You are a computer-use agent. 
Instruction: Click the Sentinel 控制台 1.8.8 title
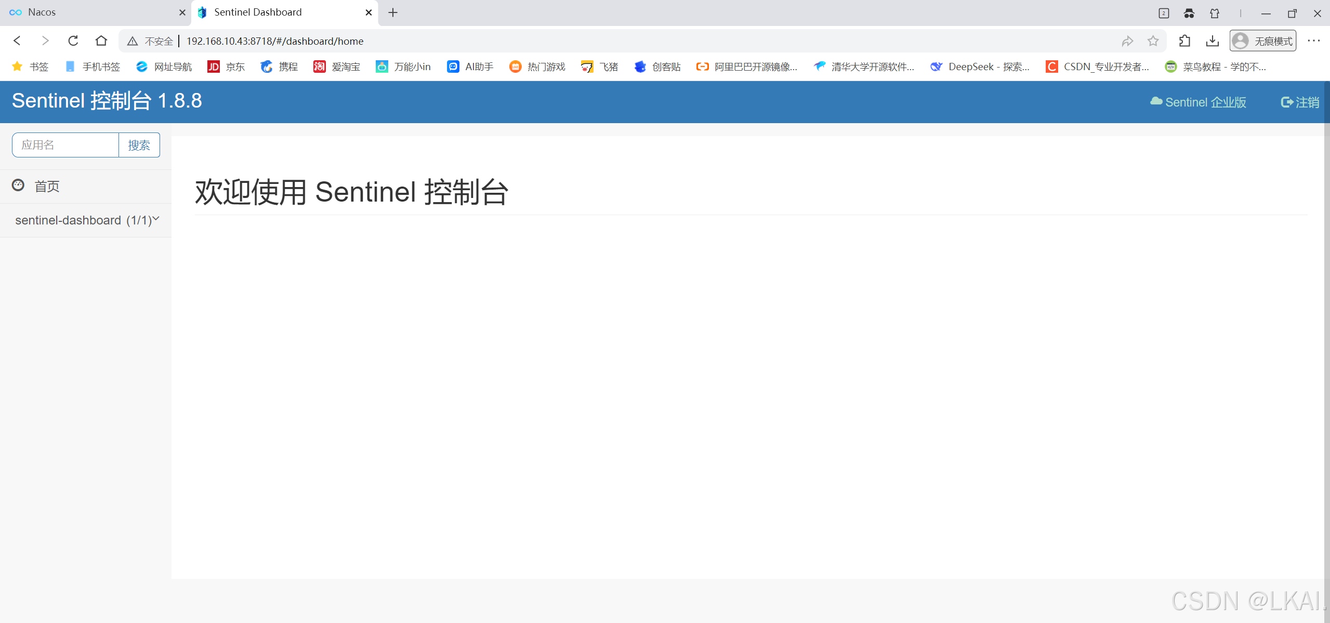click(x=107, y=101)
